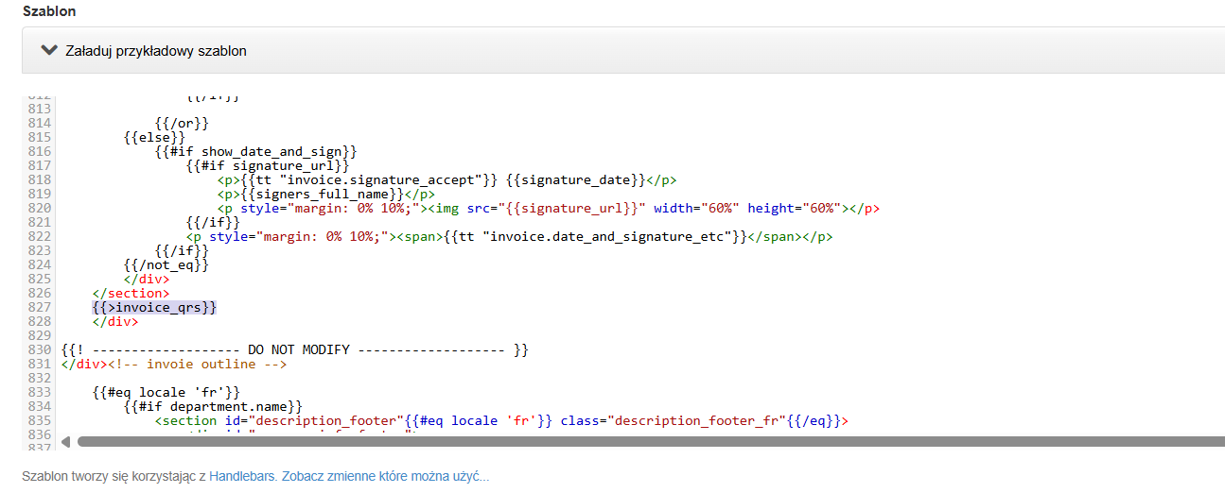Click the invoie outline comment line

[x=173, y=364]
